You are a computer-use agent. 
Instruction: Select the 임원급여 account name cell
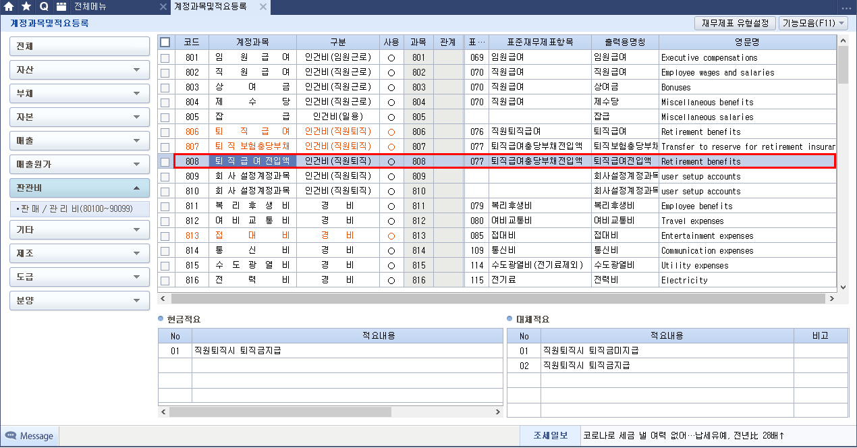pyautogui.click(x=252, y=58)
